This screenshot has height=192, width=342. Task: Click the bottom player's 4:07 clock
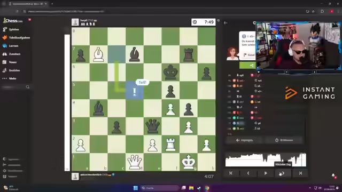click(209, 177)
